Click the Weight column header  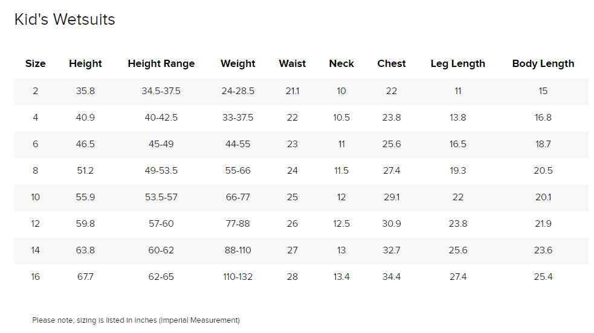click(x=238, y=64)
